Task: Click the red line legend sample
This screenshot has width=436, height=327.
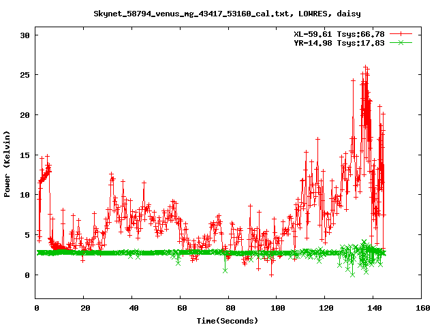Action: click(401, 34)
